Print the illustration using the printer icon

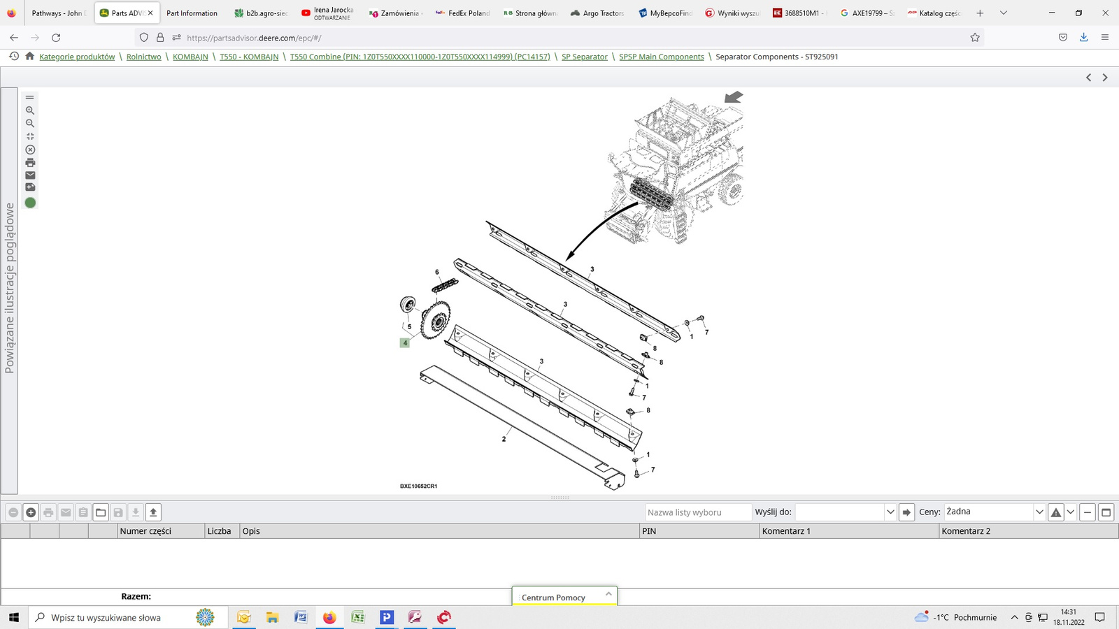(30, 163)
